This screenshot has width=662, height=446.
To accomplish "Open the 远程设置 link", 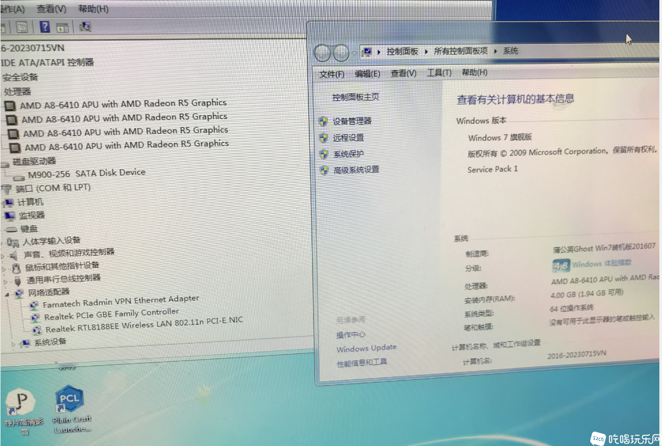I will [349, 137].
